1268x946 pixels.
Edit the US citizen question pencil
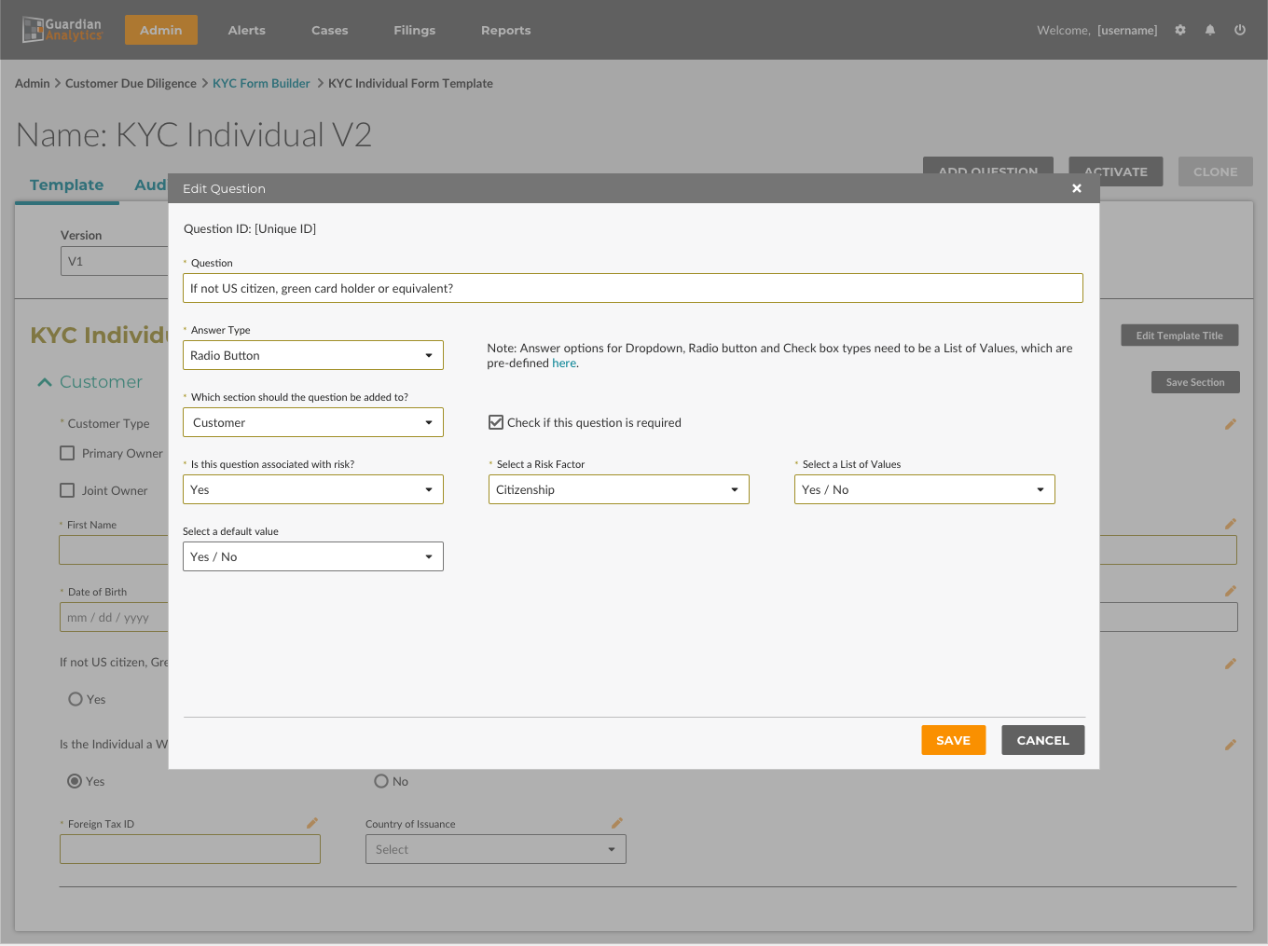[x=1231, y=664]
